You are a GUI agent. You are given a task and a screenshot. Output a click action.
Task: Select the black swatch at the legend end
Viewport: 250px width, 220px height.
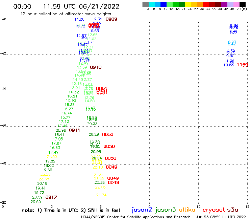tap(242, 4)
